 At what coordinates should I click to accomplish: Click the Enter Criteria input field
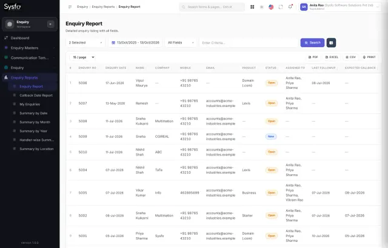pyautogui.click(x=249, y=43)
